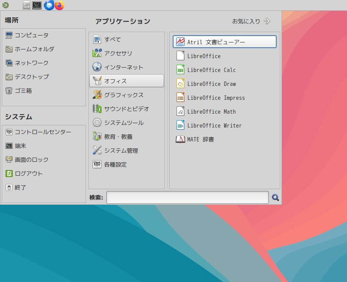Select the アクセサリ category

[x=127, y=53]
